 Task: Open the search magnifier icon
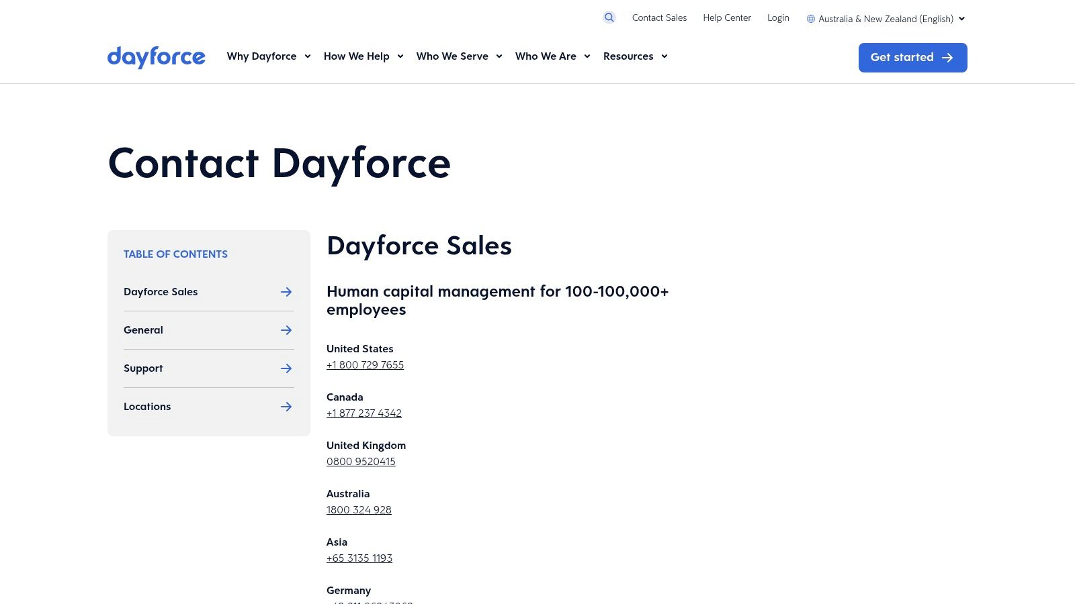tap(609, 17)
